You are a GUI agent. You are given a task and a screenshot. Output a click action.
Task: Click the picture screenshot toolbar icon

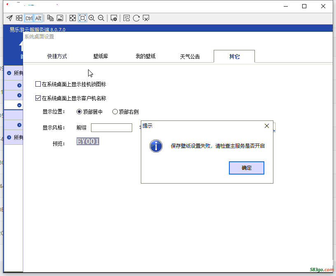pos(60,18)
